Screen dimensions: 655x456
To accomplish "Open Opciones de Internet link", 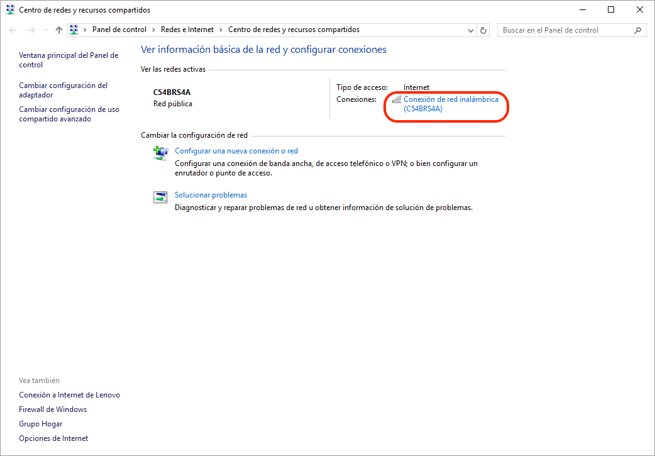I will (x=53, y=438).
